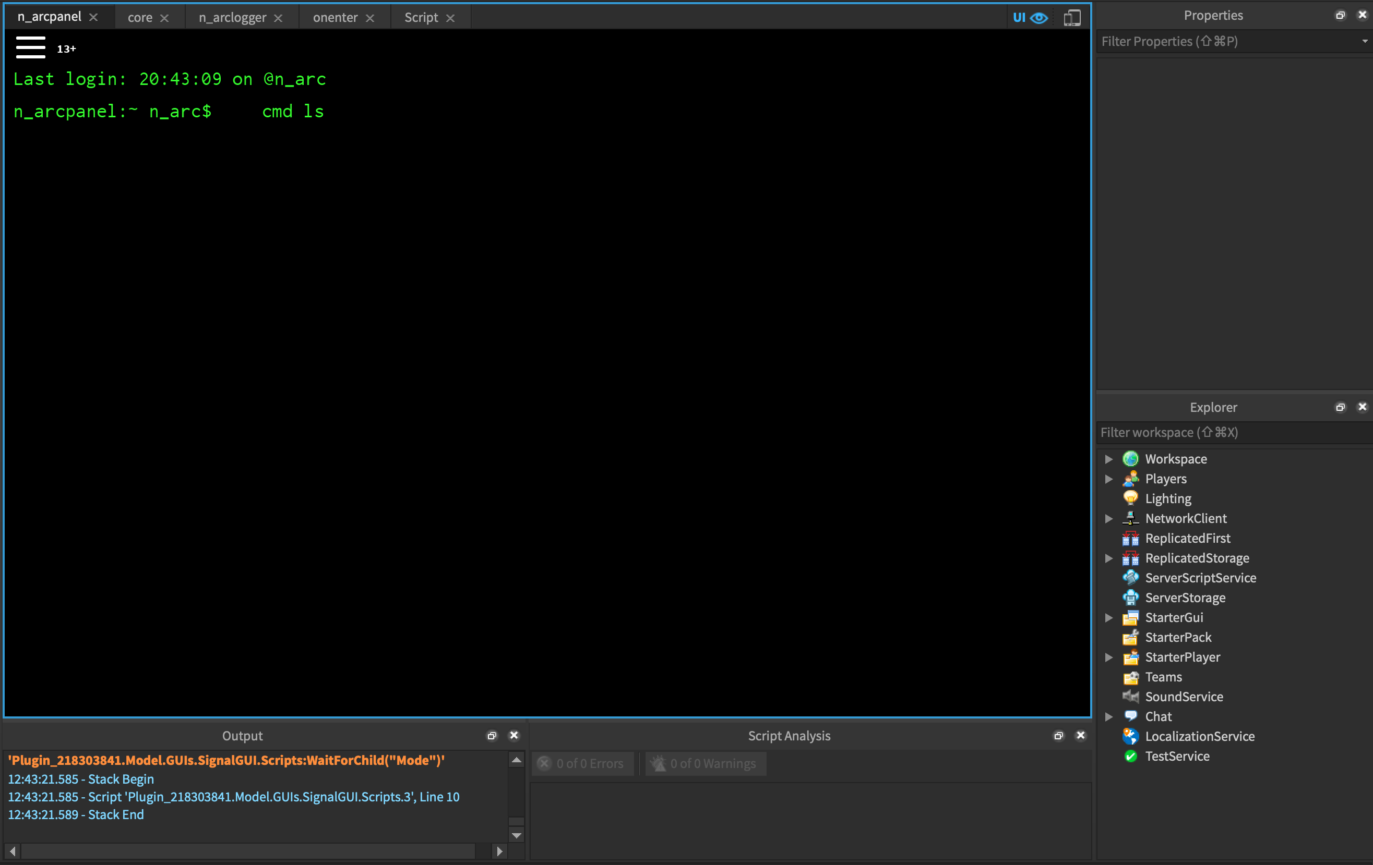Click the StarterPack icon
The height and width of the screenshot is (865, 1373).
pyautogui.click(x=1130, y=637)
